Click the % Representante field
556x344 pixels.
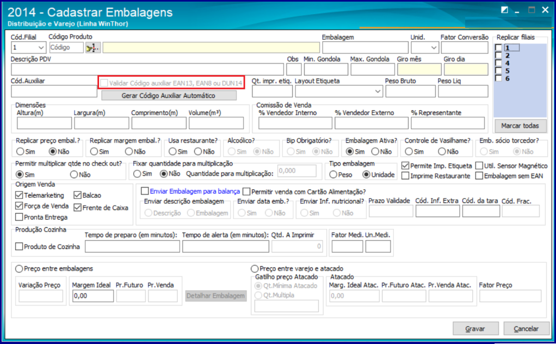(x=448, y=123)
